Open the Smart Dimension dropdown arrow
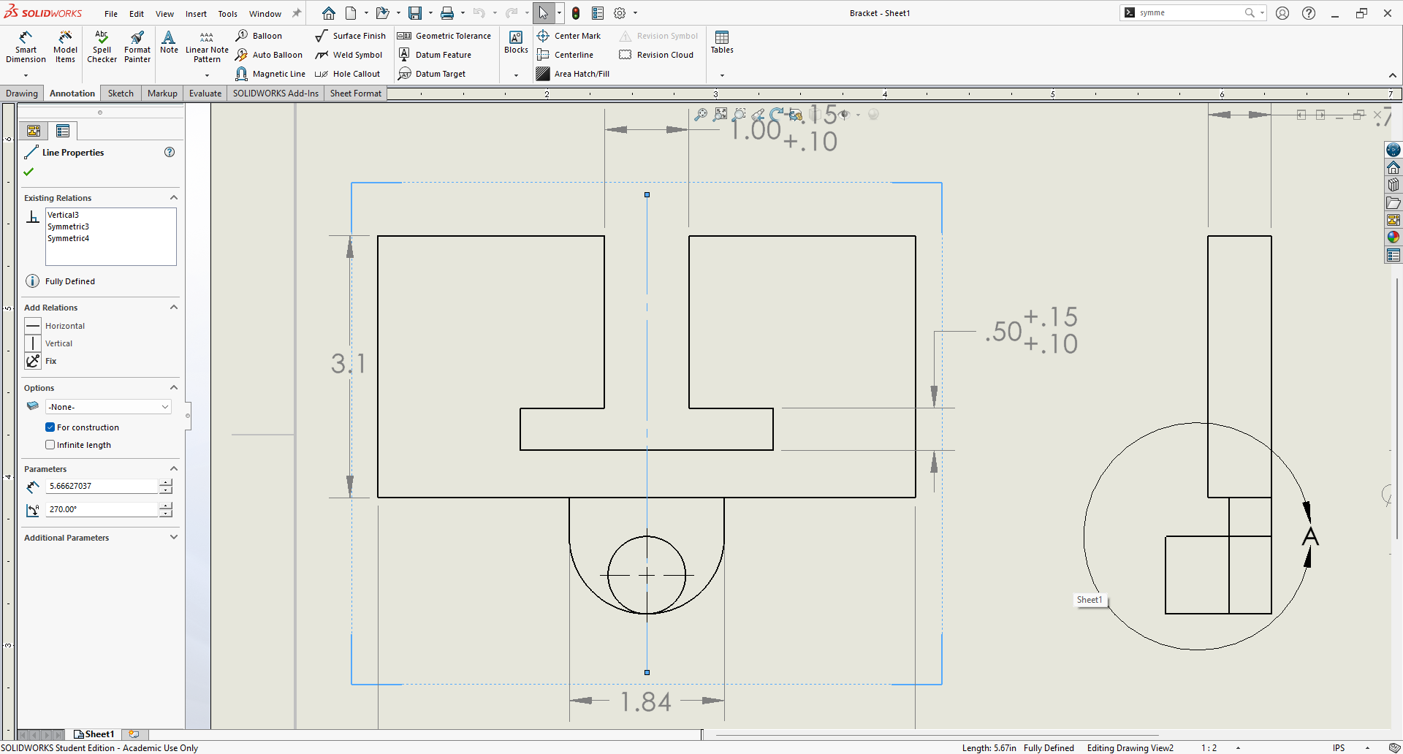 [26, 75]
